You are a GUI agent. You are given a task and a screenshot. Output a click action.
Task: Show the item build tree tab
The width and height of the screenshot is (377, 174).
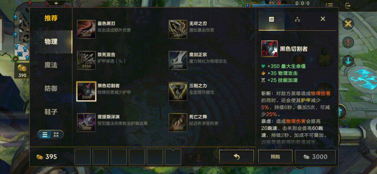pos(297,20)
